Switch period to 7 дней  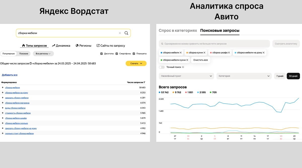(280, 76)
